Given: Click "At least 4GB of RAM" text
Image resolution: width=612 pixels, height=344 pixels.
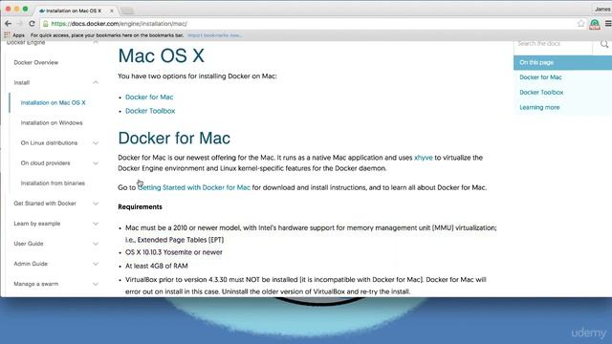Looking at the screenshot, I should tap(157, 266).
